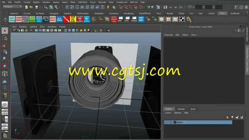Open the Edit Mesh menu
This screenshot has width=249, height=140.
point(82,2)
